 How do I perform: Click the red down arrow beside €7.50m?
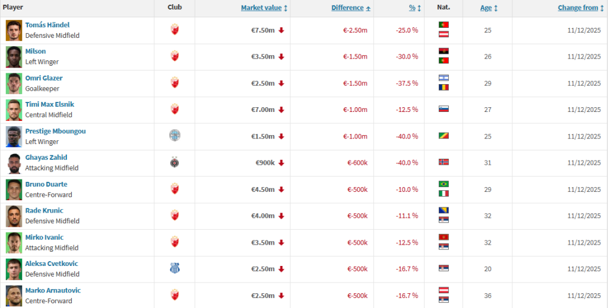coord(281,30)
